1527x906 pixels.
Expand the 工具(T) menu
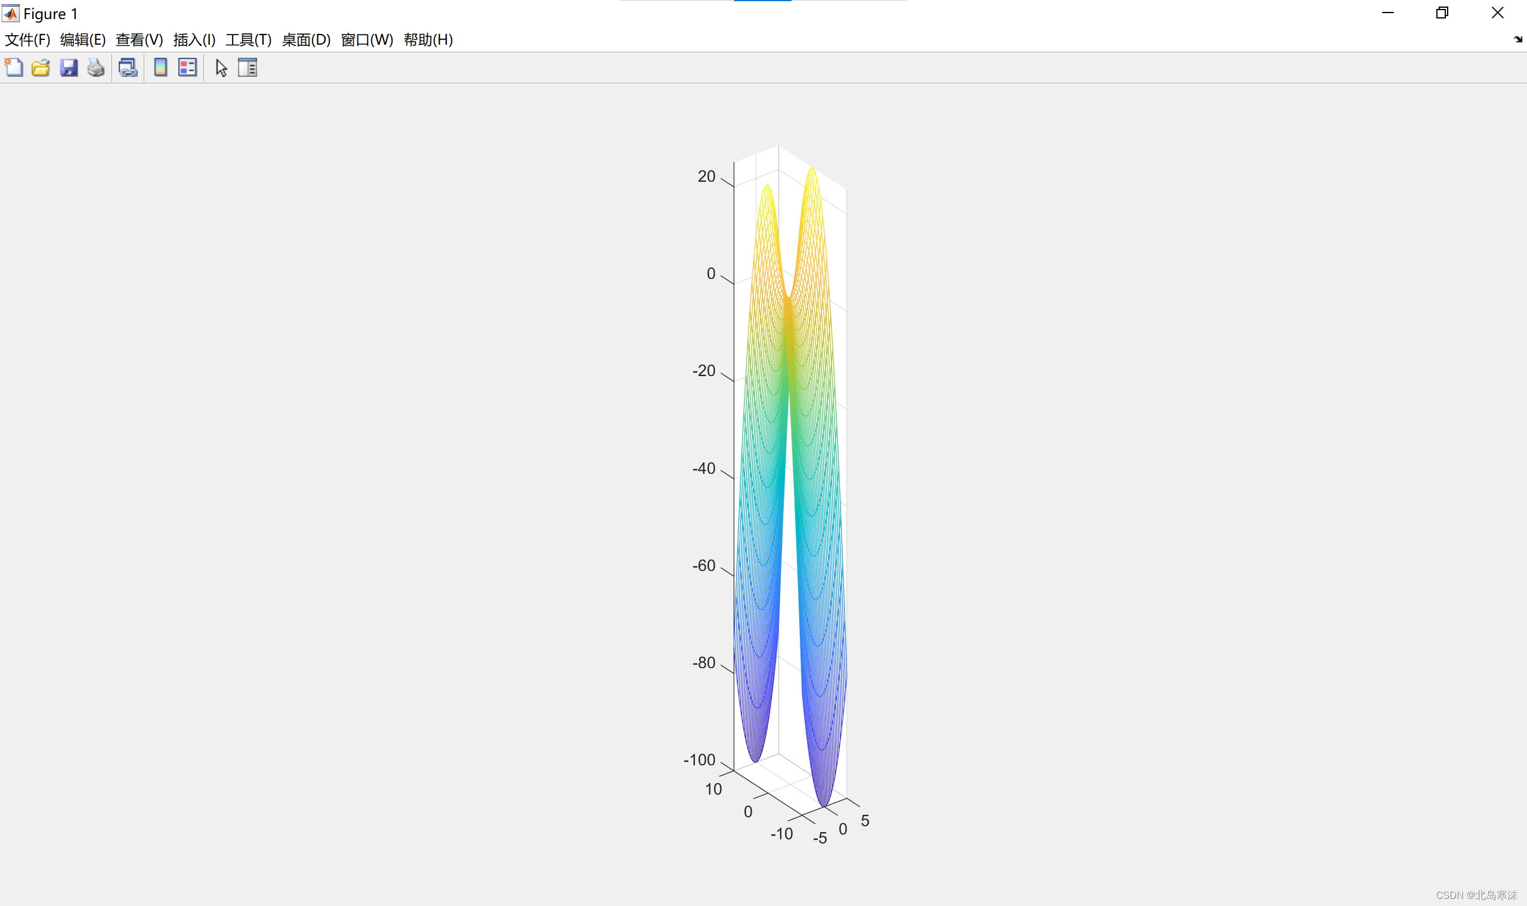(248, 40)
